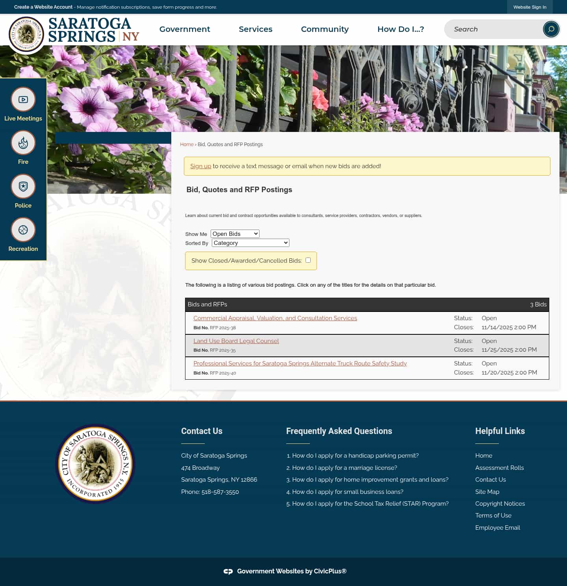Screen dimensions: 567x586
Task: Expand the Community navigation menu
Action: point(324,29)
